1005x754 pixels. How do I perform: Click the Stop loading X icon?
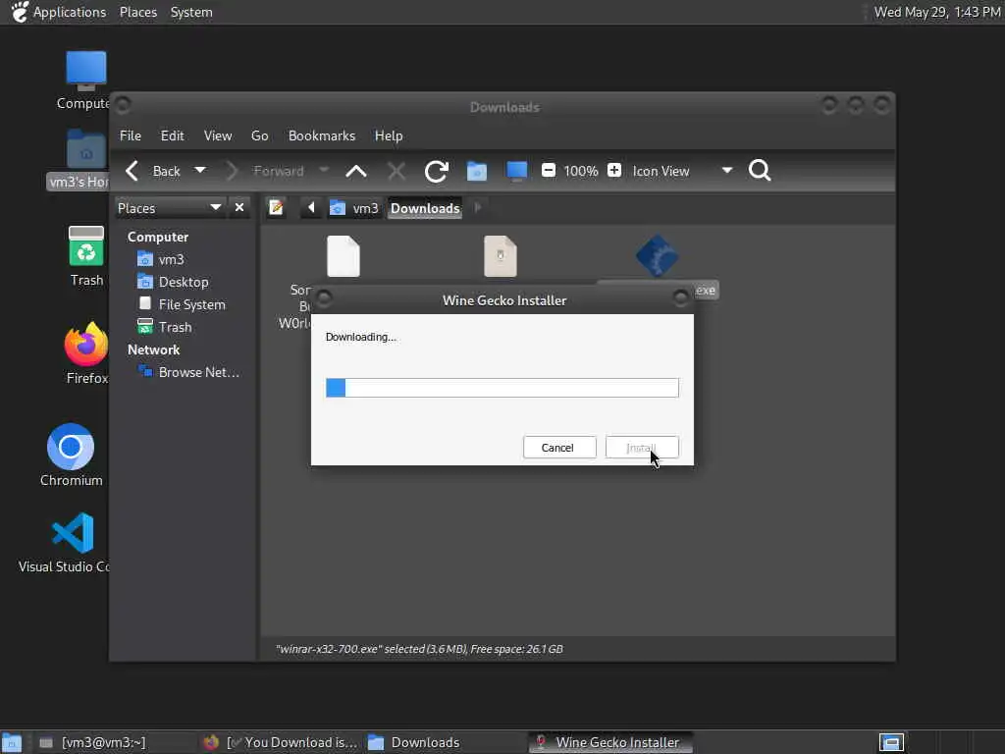pos(397,171)
